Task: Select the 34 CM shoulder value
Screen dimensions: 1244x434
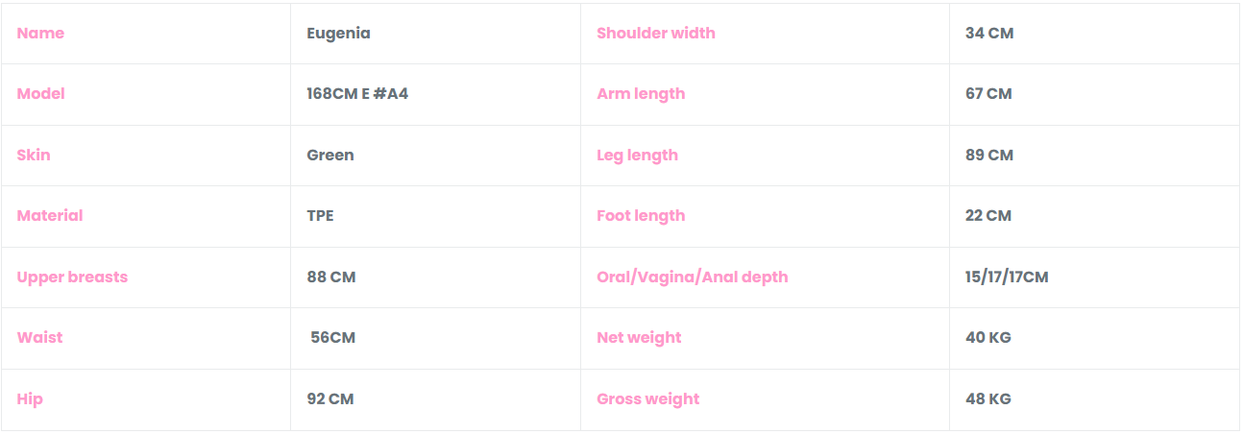Action: pos(989,34)
